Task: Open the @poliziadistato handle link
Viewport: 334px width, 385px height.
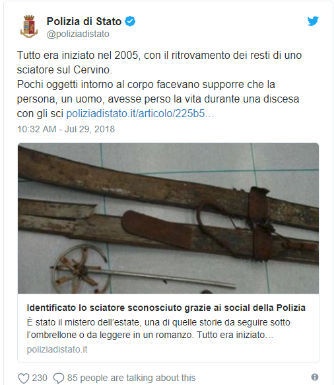Action: 78,34
